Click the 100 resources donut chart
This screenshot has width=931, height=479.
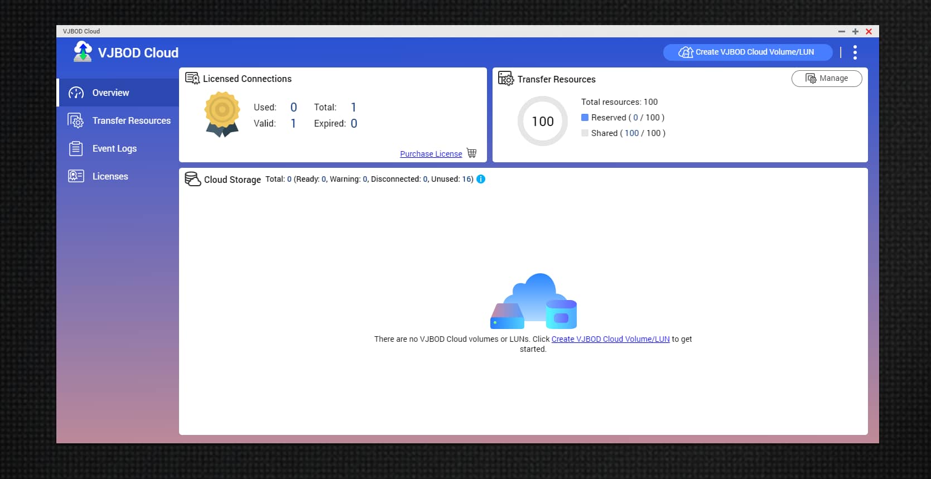click(x=543, y=121)
